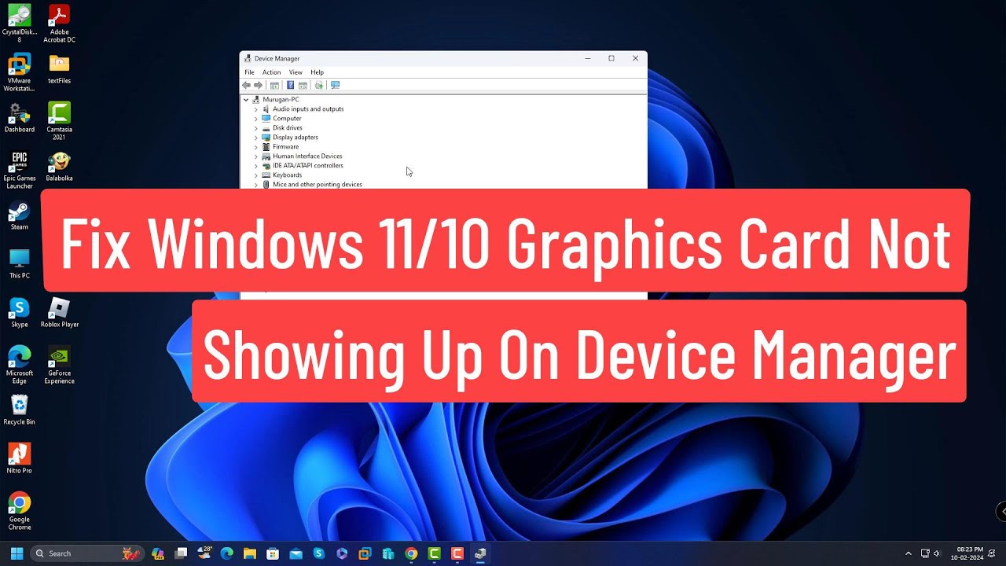The image size is (1006, 566).
Task: Expand the Disk drives node
Action: [255, 128]
